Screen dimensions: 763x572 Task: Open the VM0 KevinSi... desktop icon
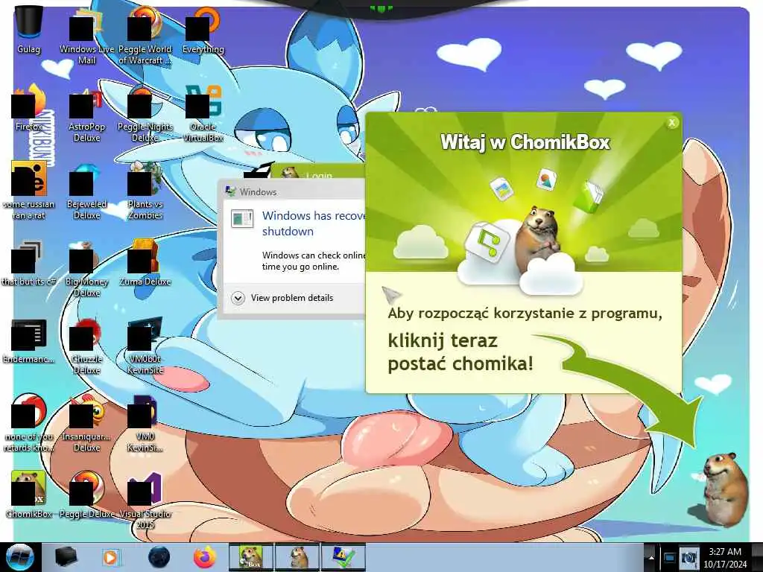pyautogui.click(x=145, y=423)
